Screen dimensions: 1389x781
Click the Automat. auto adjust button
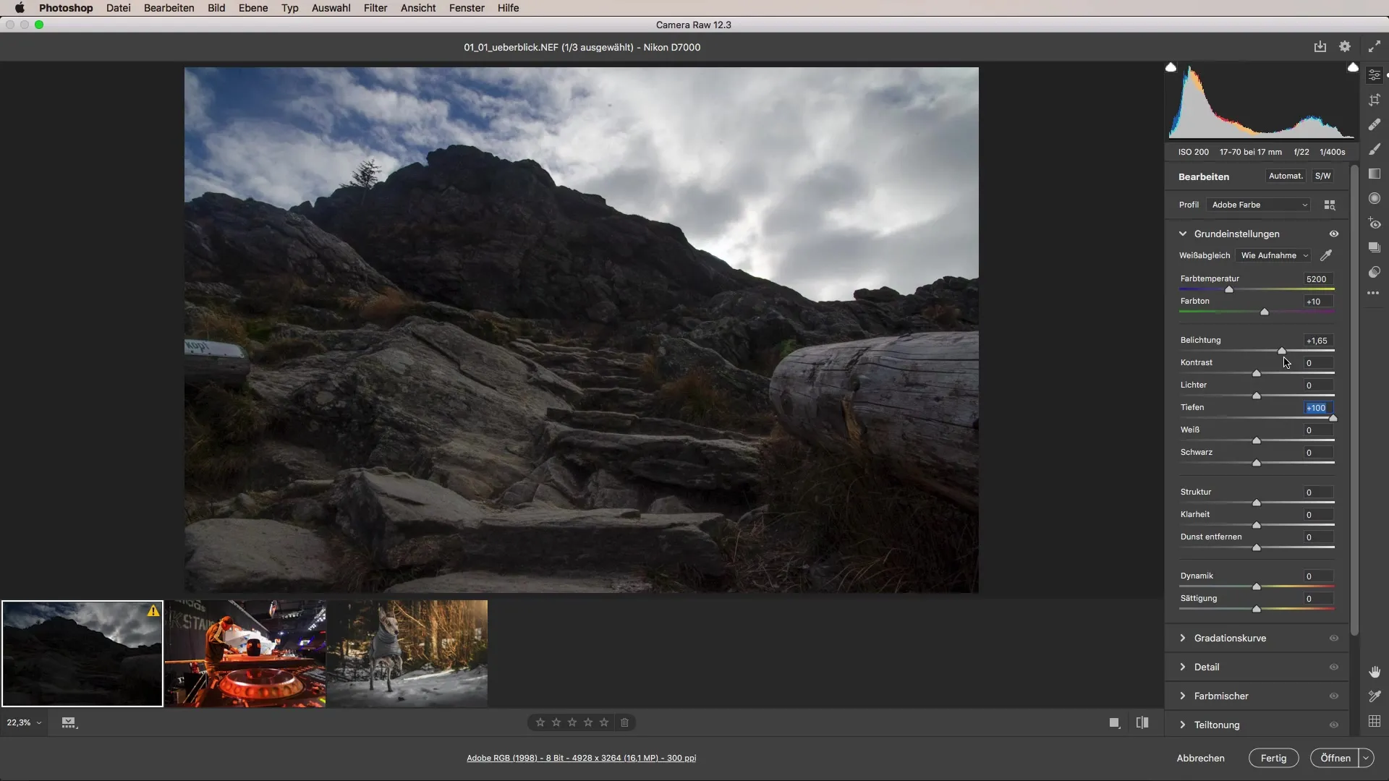tap(1286, 176)
